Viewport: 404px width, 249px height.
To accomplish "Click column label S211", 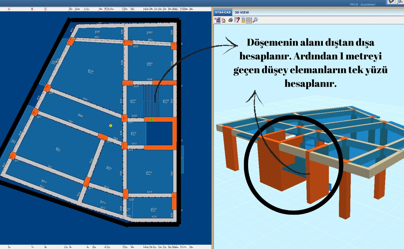I will 39,117.
